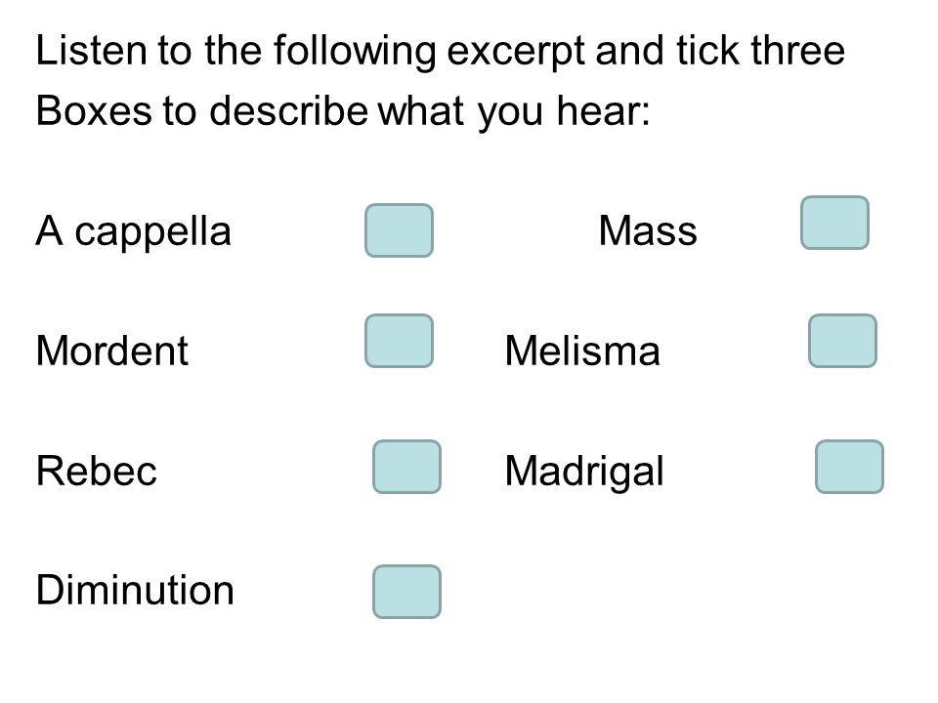Click the 'Rebec' label text

[97, 471]
